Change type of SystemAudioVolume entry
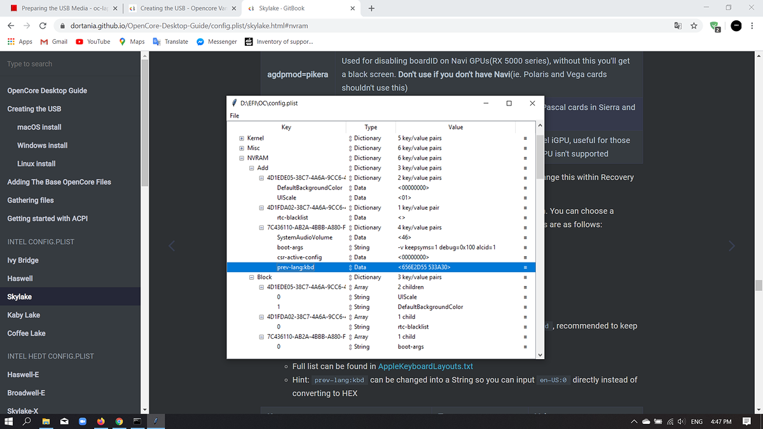 (x=351, y=237)
